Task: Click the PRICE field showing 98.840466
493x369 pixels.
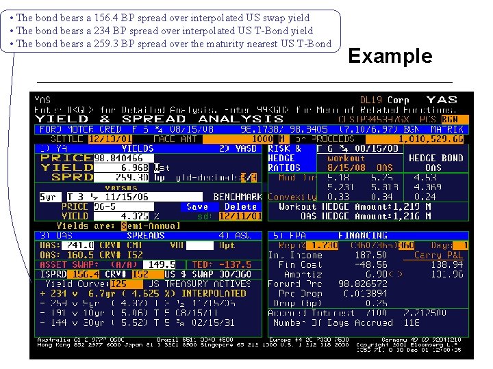Action: pyautogui.click(x=123, y=158)
